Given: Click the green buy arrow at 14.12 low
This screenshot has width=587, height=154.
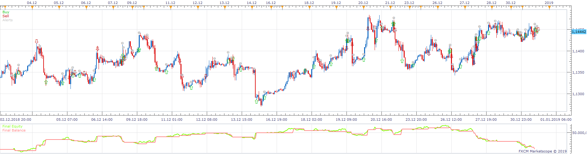Looking at the screenshot, I should [x=256, y=101].
